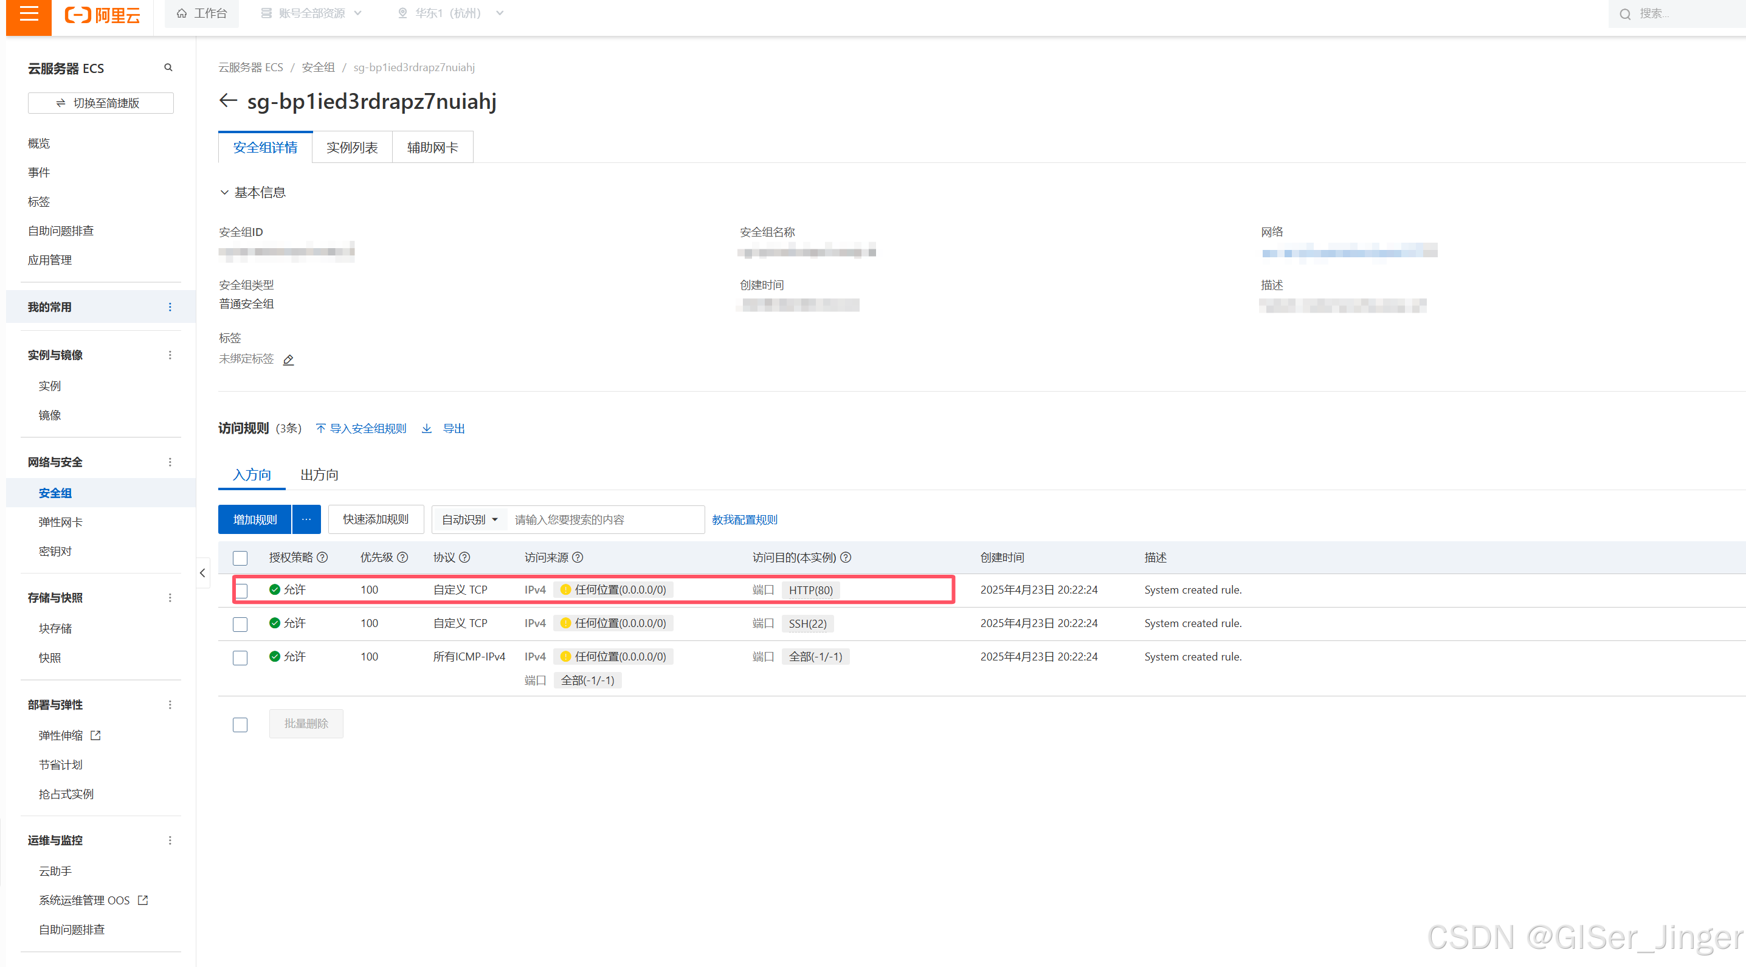The height and width of the screenshot is (967, 1746).
Task: Click the 增加规则 button
Action: [x=255, y=519]
